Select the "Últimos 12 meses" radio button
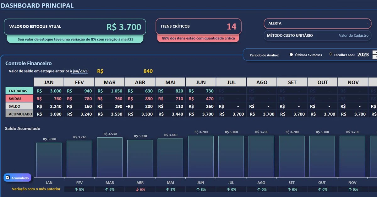The height and width of the screenshot is (197, 377). pos(292,54)
